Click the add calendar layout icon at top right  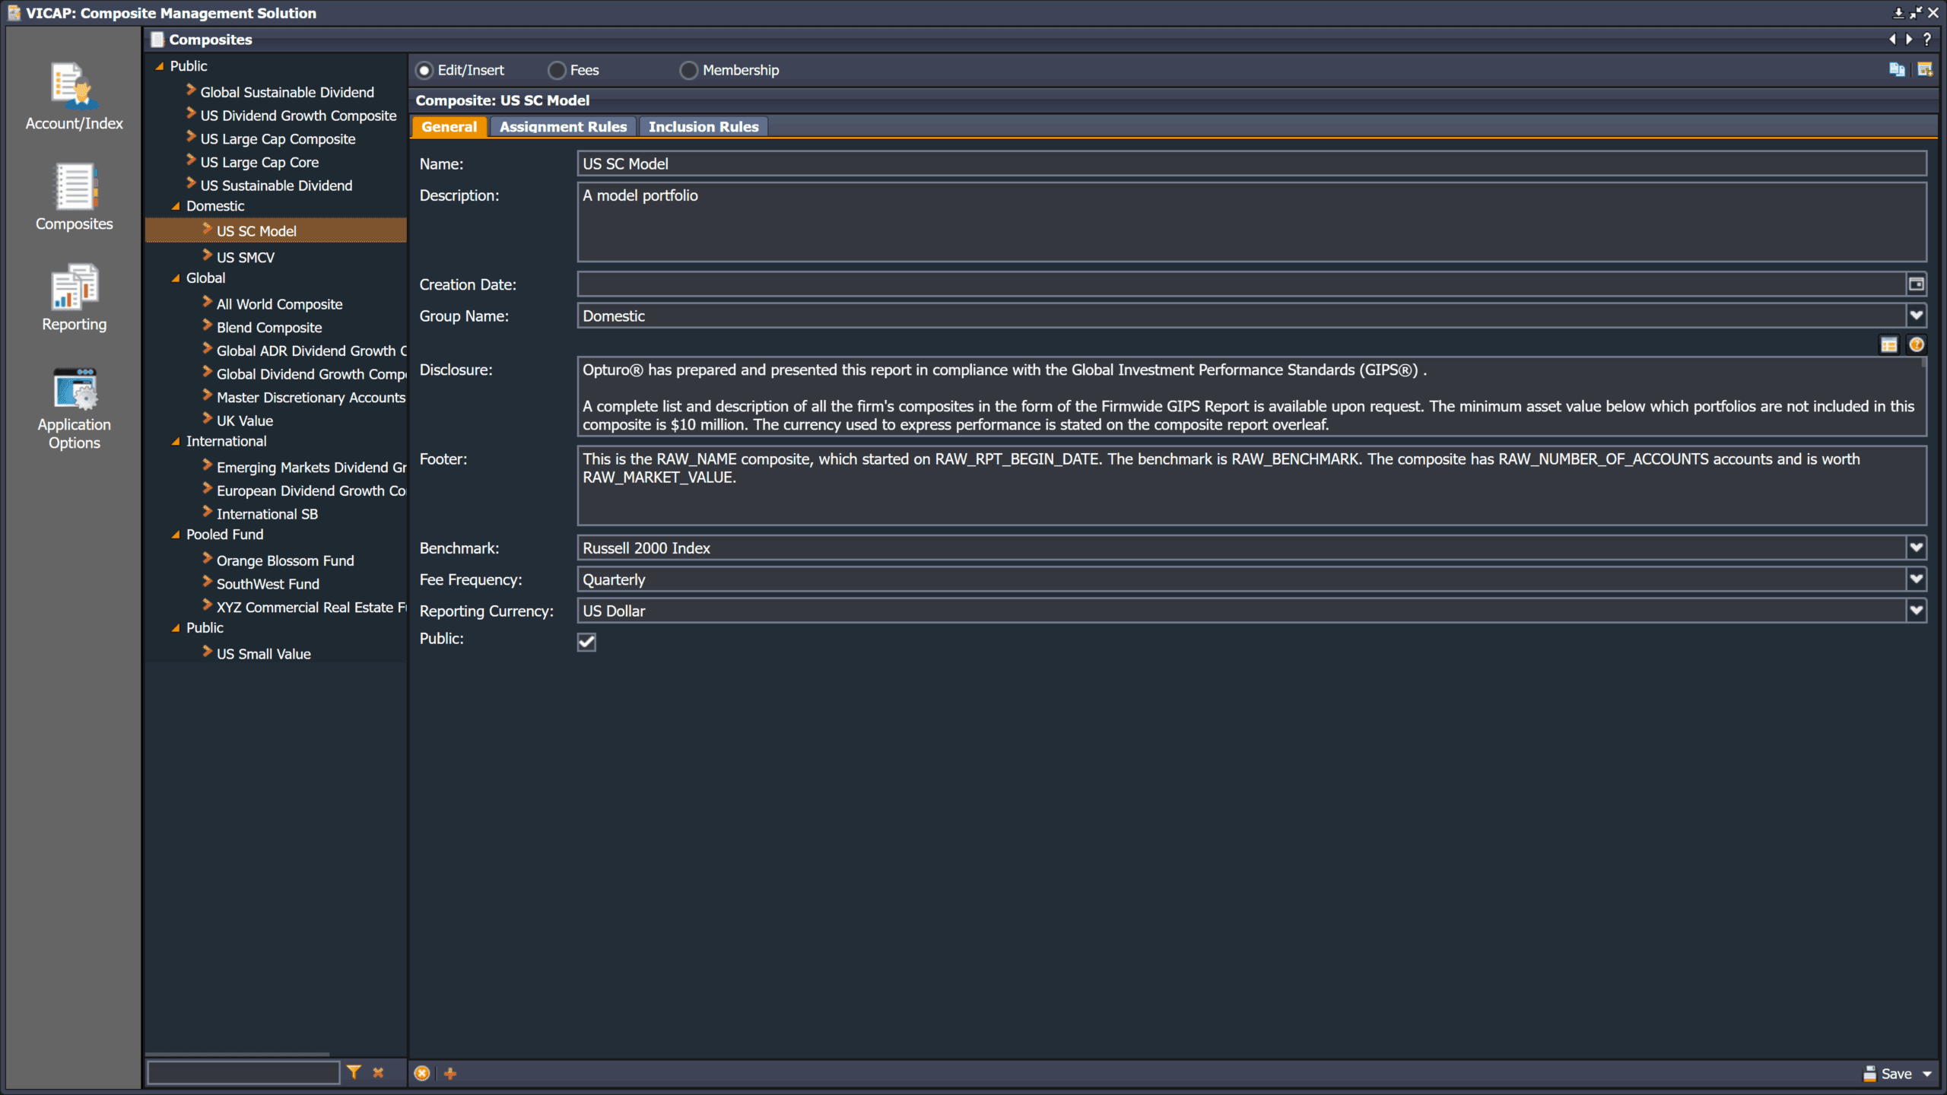[1925, 70]
